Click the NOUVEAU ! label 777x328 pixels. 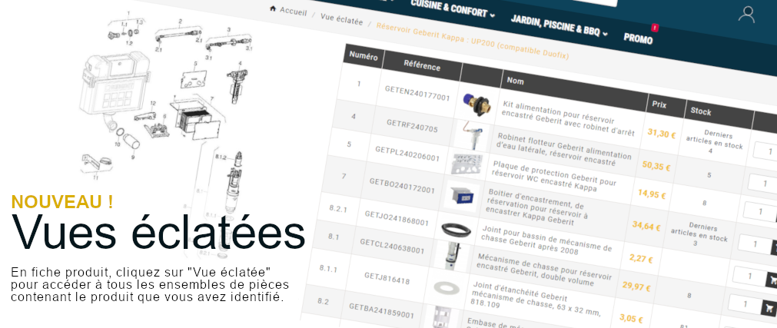click(x=62, y=202)
